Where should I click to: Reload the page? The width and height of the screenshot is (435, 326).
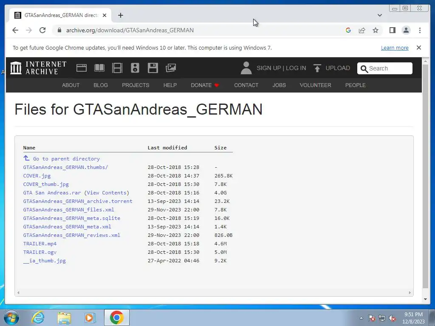point(42,30)
